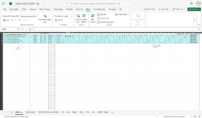Click the Excel logo icon
The height and width of the screenshot is (118, 202).
pos(11,3)
